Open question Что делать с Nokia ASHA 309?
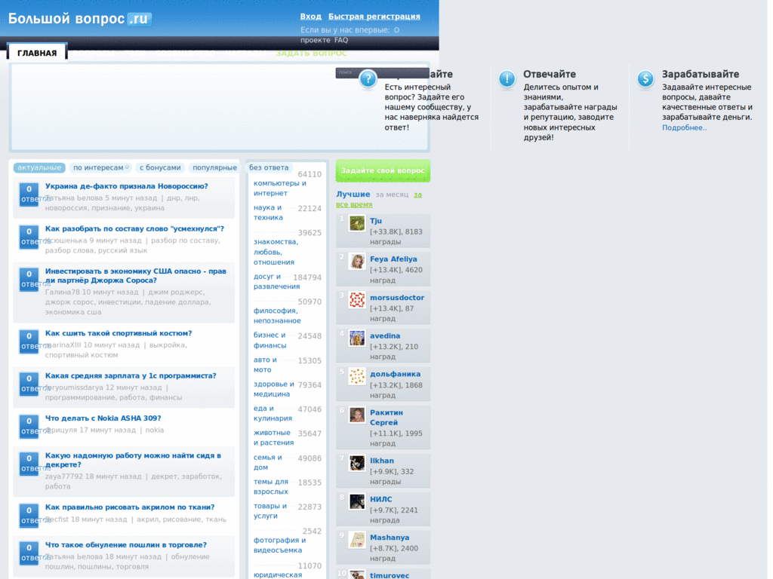The width and height of the screenshot is (773, 579). click(x=103, y=418)
